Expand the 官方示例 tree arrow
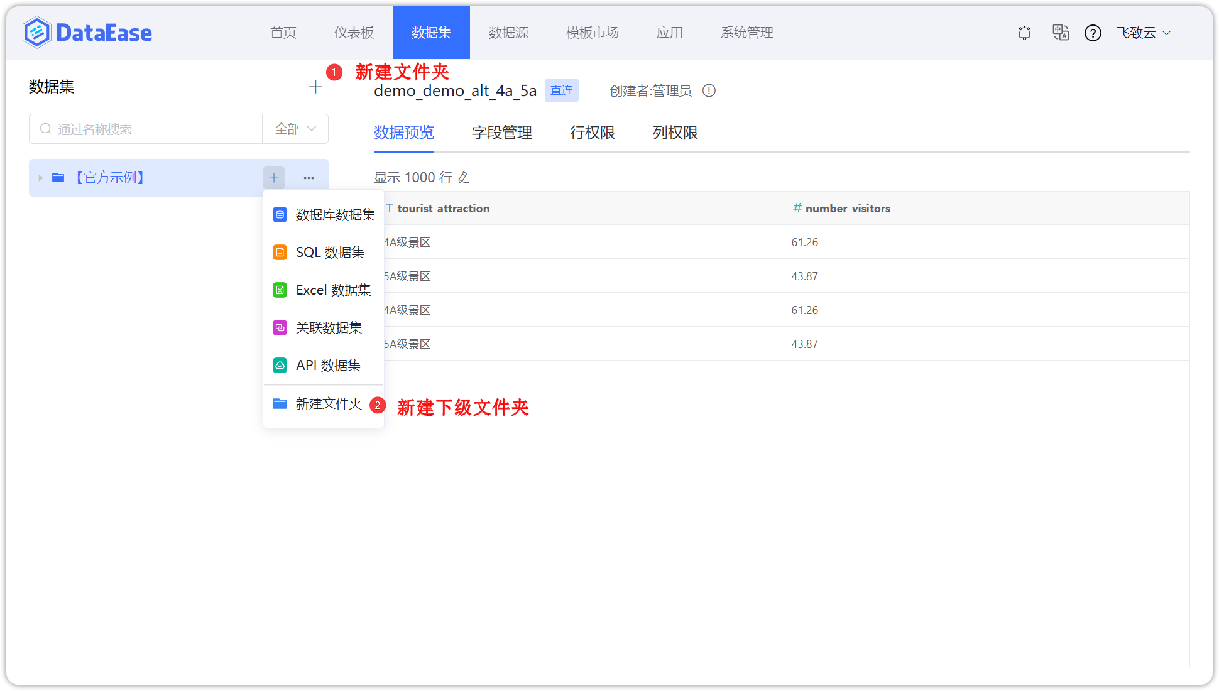Image resolution: width=1219 pixels, height=691 pixels. point(40,178)
